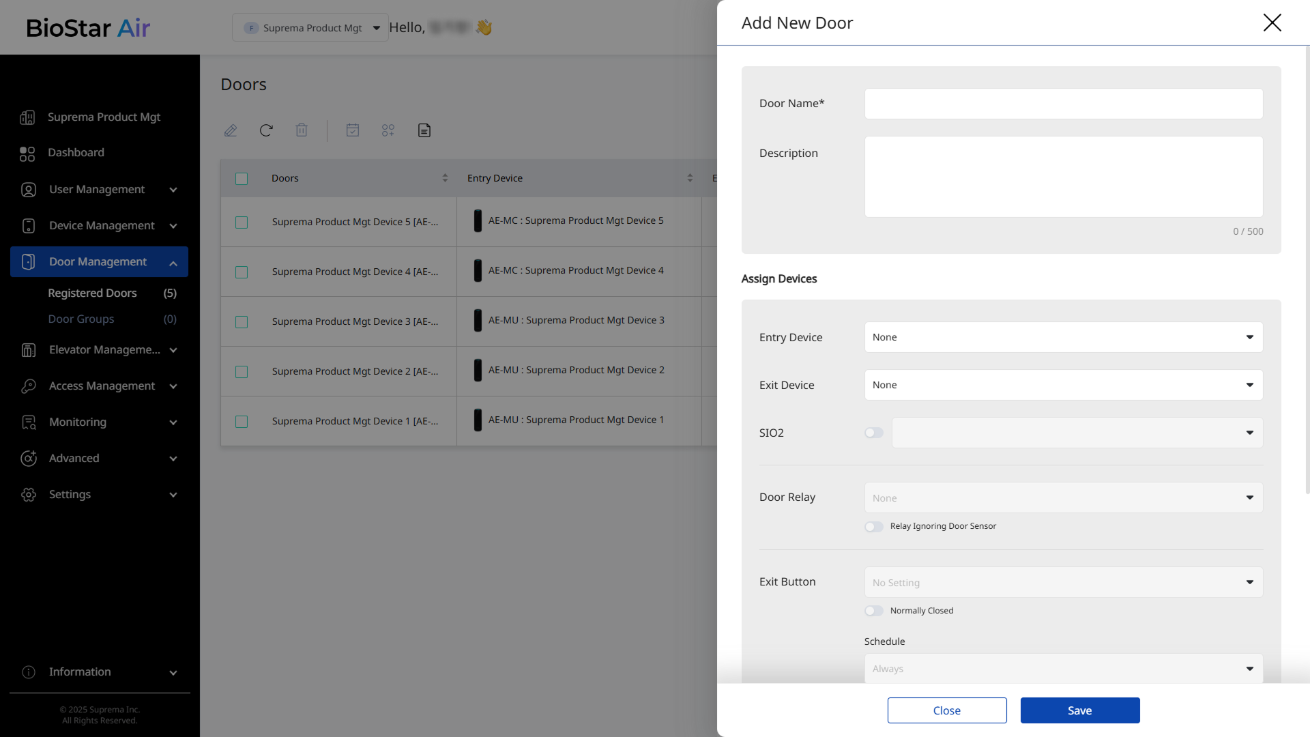Screen dimensions: 1310x737
Task: Open the Exit Device dropdown
Action: tap(1063, 385)
